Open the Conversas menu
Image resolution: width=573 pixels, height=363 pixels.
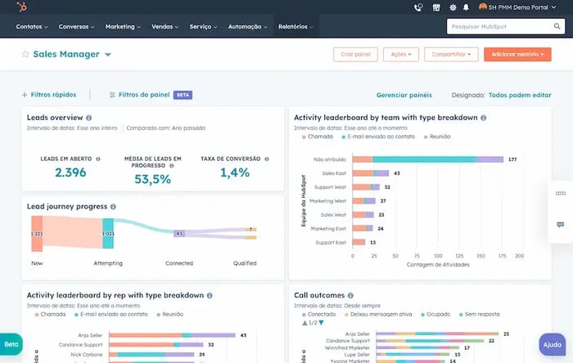pyautogui.click(x=76, y=27)
